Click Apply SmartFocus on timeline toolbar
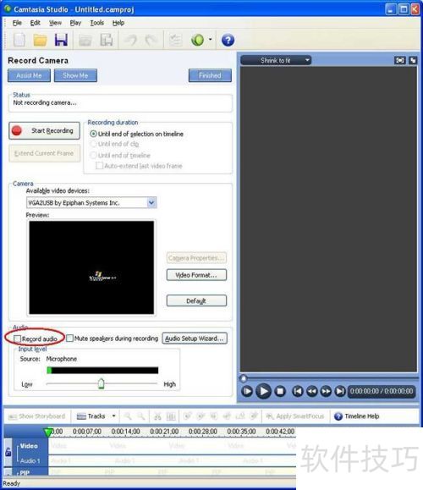The width and height of the screenshot is (423, 490). point(295,416)
